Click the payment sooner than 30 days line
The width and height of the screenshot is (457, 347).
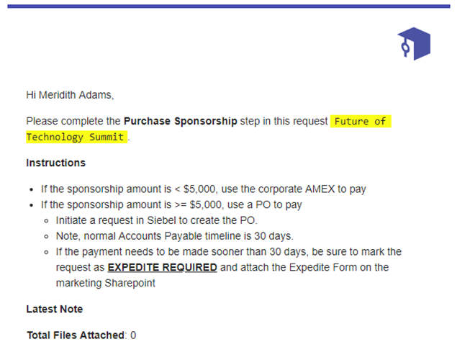(229, 252)
